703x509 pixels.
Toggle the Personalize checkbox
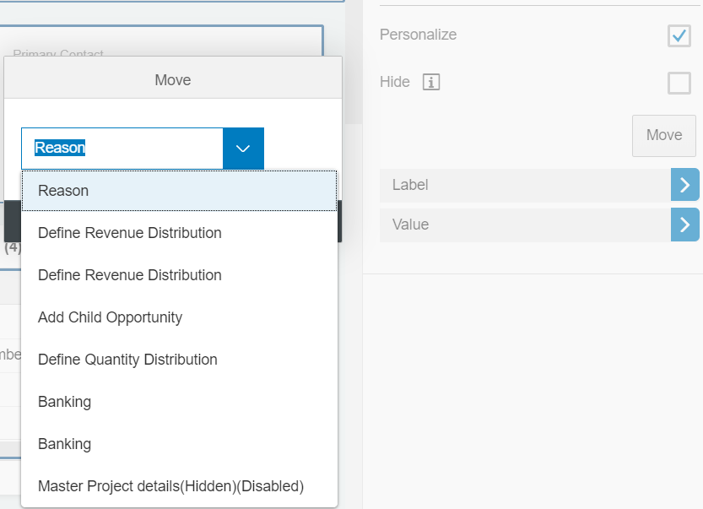tap(679, 35)
